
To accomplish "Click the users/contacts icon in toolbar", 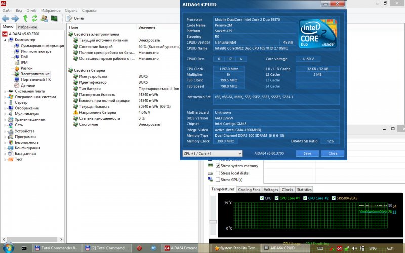I will click(44, 19).
